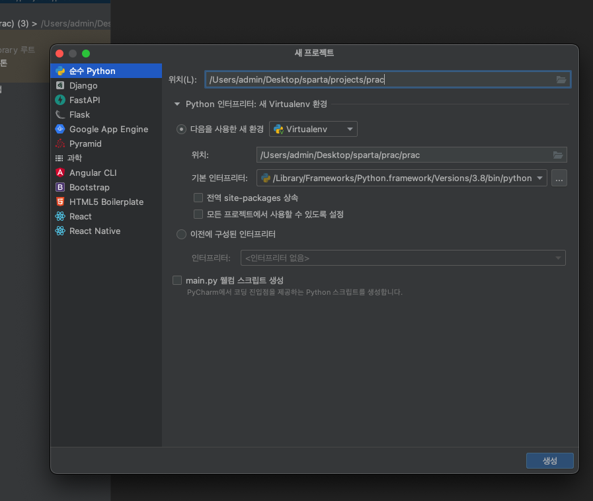Viewport: 593px width, 501px height.
Task: Choose Flask project type
Action: pos(106,114)
